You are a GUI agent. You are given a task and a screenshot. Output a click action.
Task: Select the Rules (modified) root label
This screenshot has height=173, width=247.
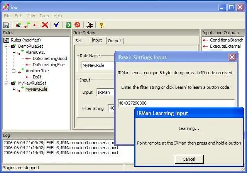(26, 40)
